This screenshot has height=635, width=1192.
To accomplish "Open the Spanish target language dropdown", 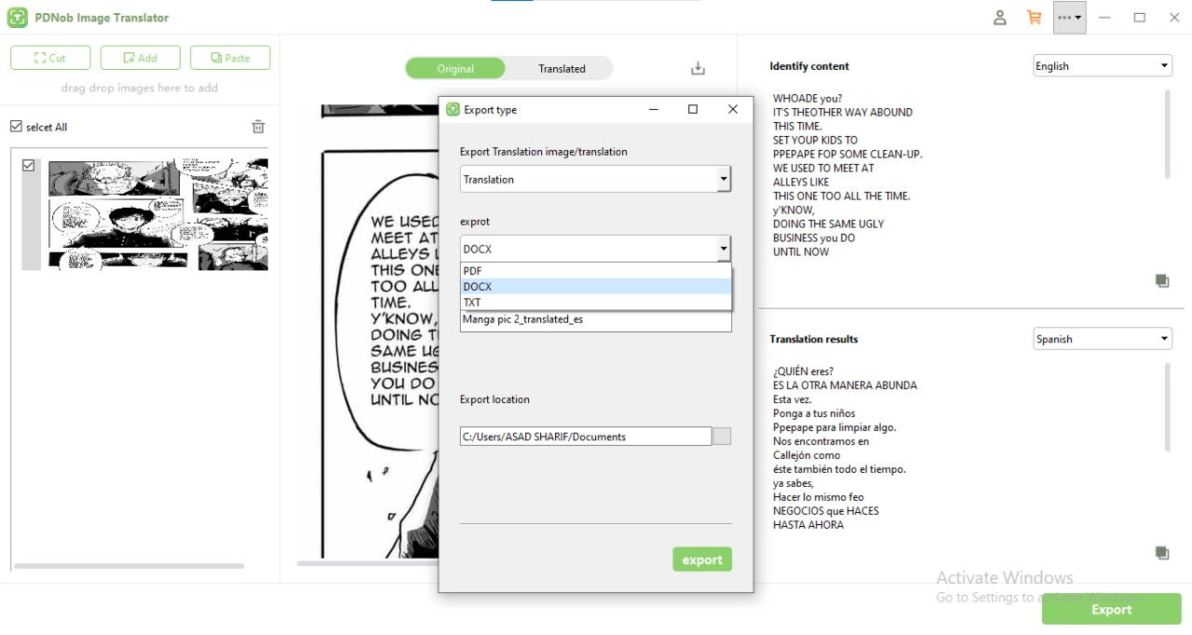I will pyautogui.click(x=1102, y=338).
